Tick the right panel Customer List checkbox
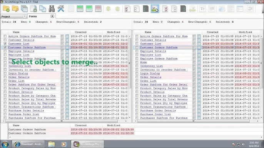Screen dimensions: 264x148 click(137, 44)
